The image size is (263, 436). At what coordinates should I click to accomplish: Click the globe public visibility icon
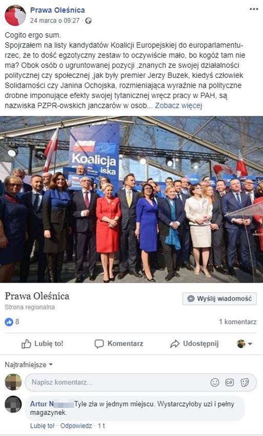[x=88, y=21]
